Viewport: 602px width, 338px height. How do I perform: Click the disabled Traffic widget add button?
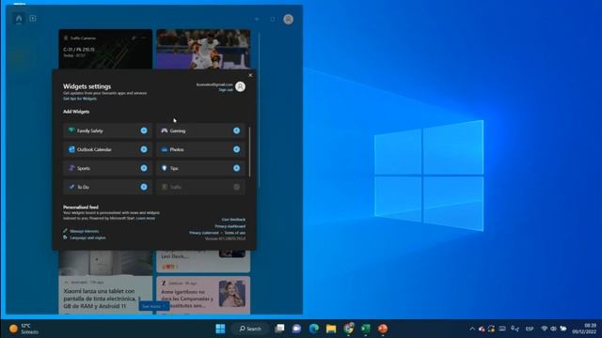(236, 187)
